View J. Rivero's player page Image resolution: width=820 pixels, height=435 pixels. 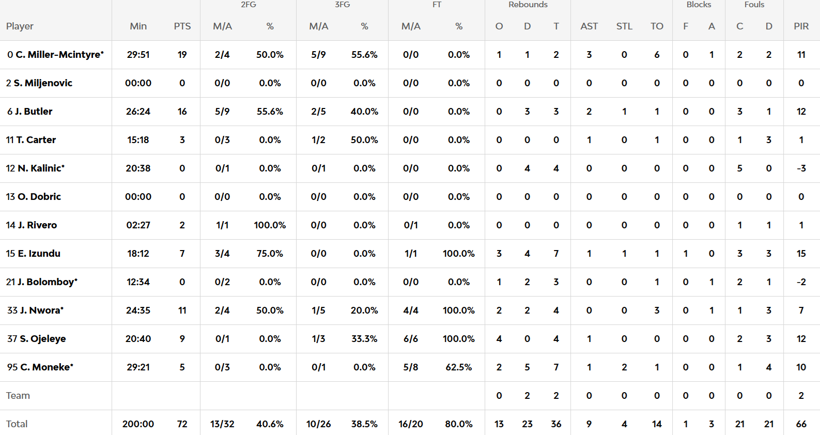point(37,225)
